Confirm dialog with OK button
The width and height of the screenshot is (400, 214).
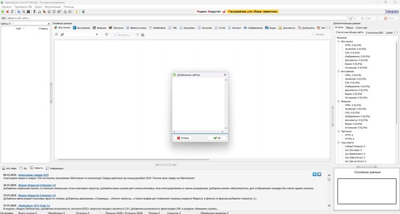coord(217,138)
